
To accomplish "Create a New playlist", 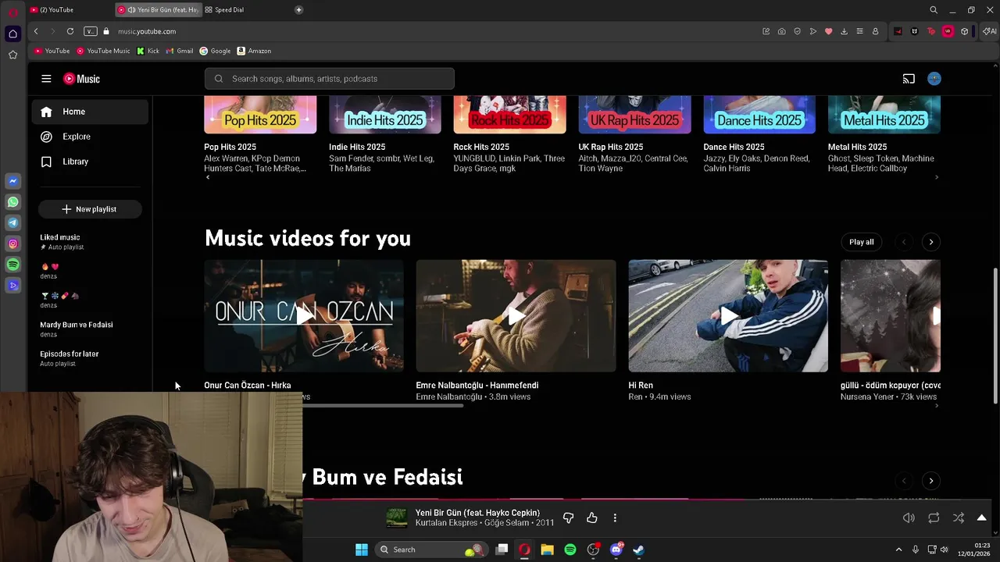I will coord(90,209).
